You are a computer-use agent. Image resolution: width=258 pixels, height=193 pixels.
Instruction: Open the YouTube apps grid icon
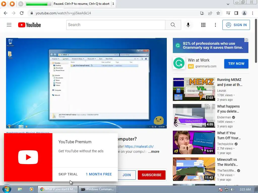(203, 25)
